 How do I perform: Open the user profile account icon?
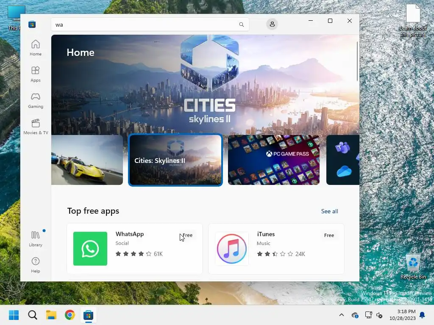272,24
